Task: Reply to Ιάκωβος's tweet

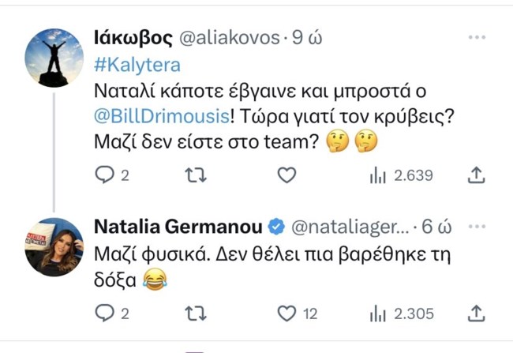Action: click(105, 175)
